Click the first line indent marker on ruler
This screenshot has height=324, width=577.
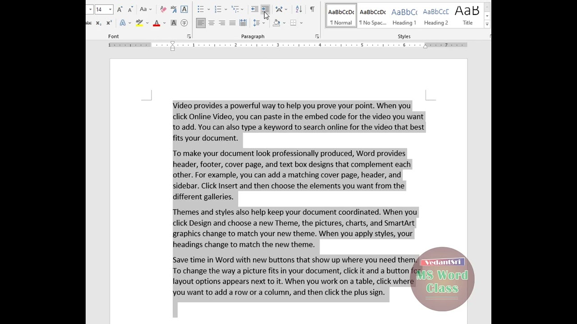pos(172,43)
